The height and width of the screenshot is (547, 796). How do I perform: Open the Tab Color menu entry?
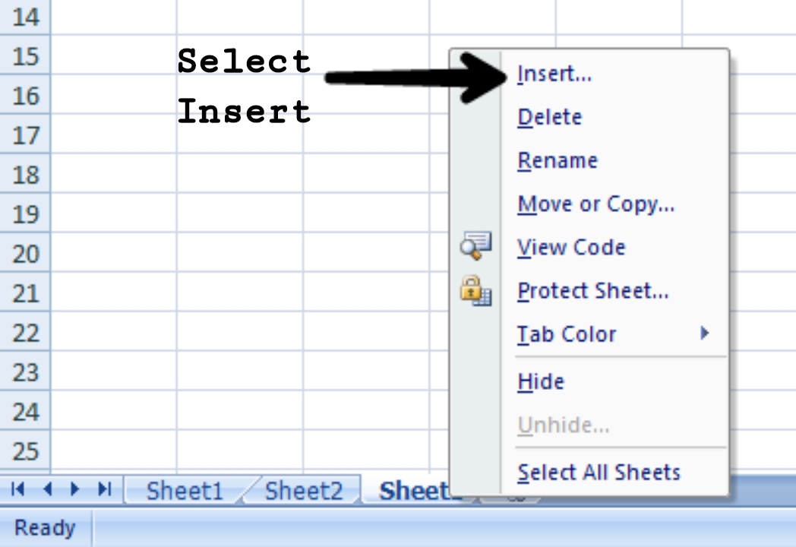pos(567,334)
